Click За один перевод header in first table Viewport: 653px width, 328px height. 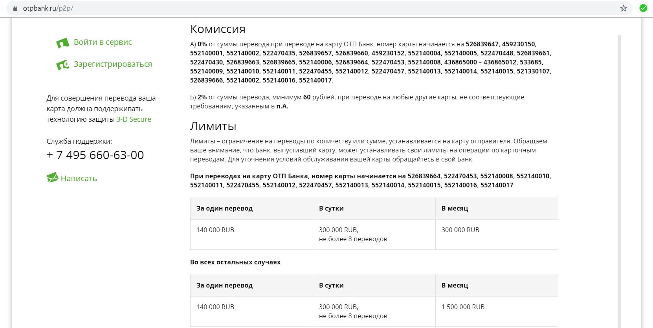tap(224, 209)
